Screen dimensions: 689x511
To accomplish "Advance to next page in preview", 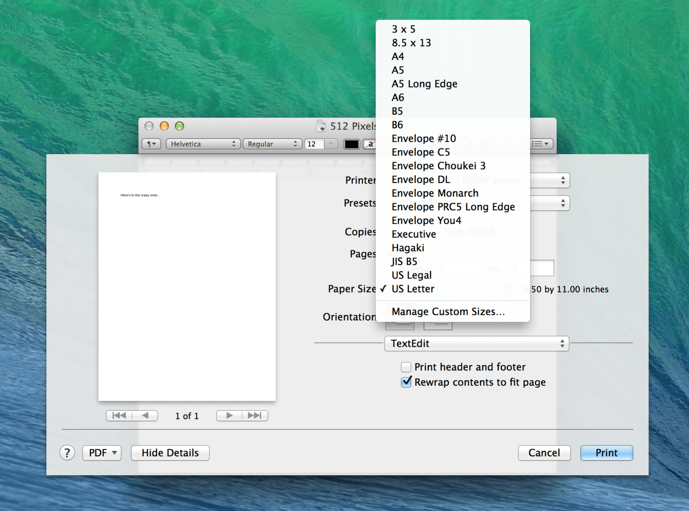I will (x=229, y=416).
